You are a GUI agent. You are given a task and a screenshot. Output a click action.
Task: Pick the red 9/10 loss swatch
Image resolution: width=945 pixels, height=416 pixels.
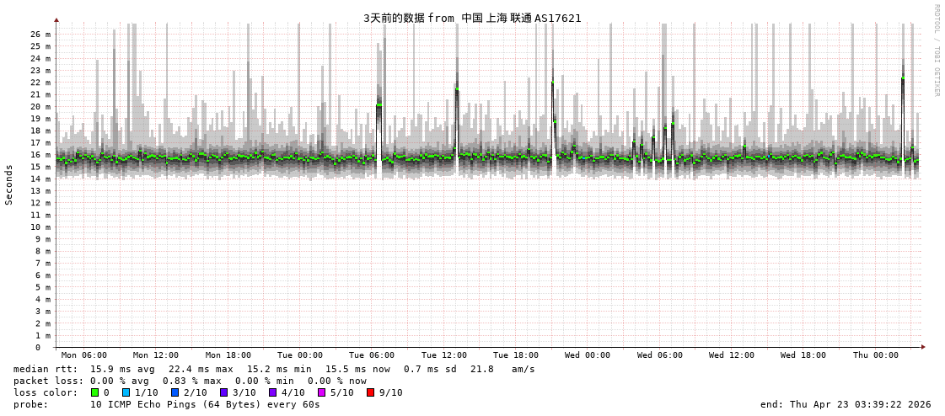(370, 392)
